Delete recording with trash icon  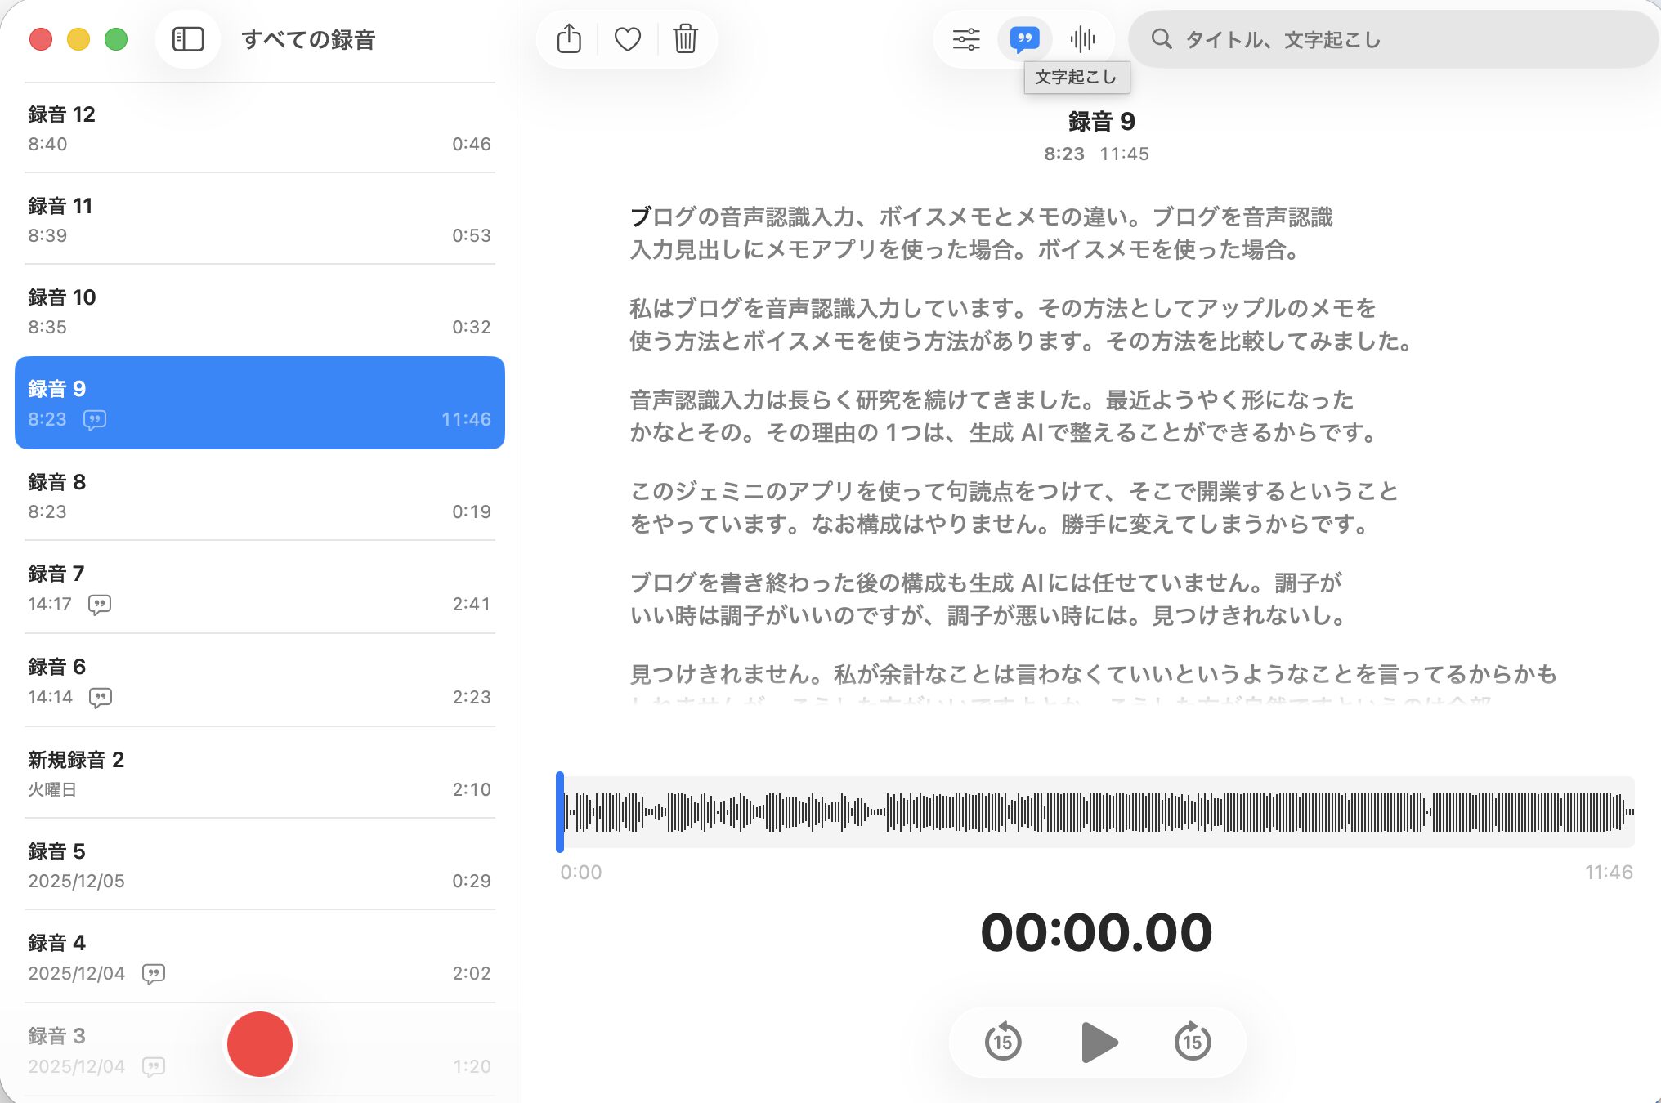(x=685, y=39)
